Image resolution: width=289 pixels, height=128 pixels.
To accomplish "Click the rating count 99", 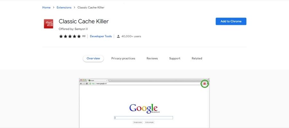I will [x=84, y=36].
